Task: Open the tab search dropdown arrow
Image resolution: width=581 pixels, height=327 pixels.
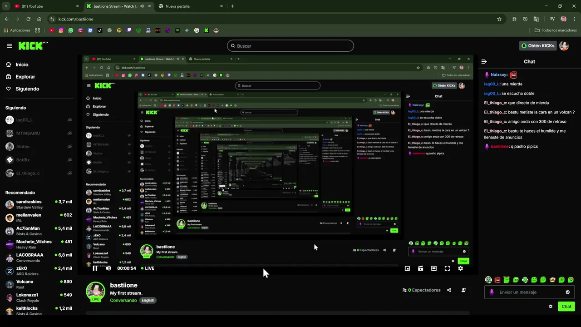Action: pos(6,6)
